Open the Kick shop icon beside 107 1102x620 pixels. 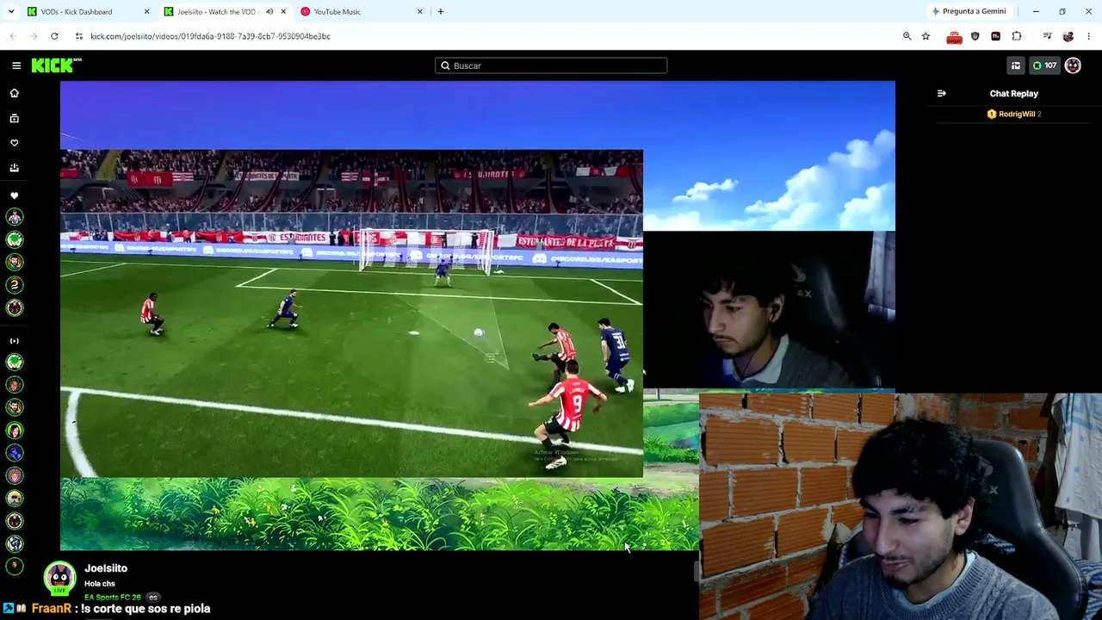pyautogui.click(x=1016, y=65)
